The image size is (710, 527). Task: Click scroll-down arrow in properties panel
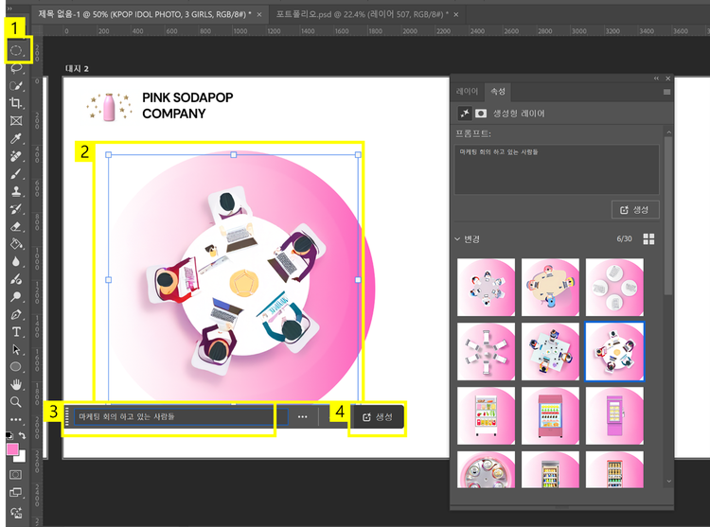668,482
